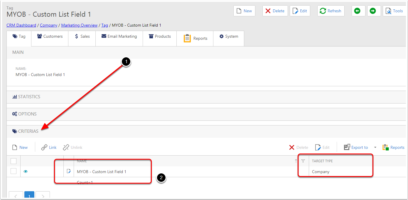The image size is (408, 200).
Task: Click the edit note icon in criteria row
Action: click(69, 171)
